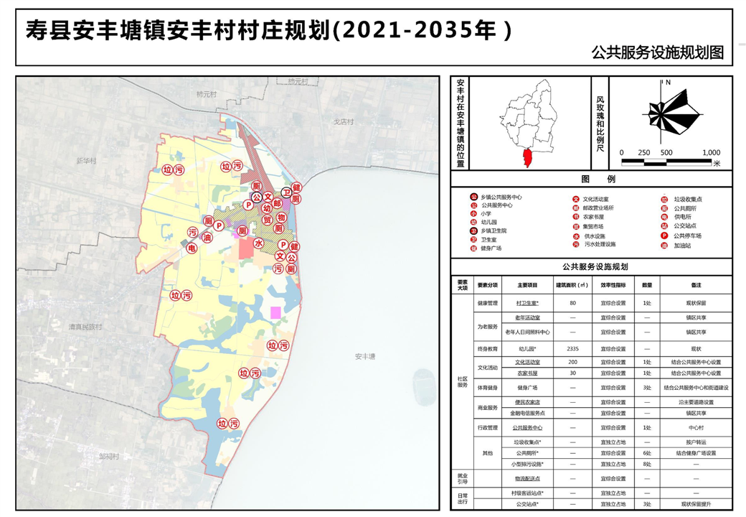Click the 供电所 (电) marker on the map
Viewport: 746px width, 517px height.
pyautogui.click(x=192, y=248)
